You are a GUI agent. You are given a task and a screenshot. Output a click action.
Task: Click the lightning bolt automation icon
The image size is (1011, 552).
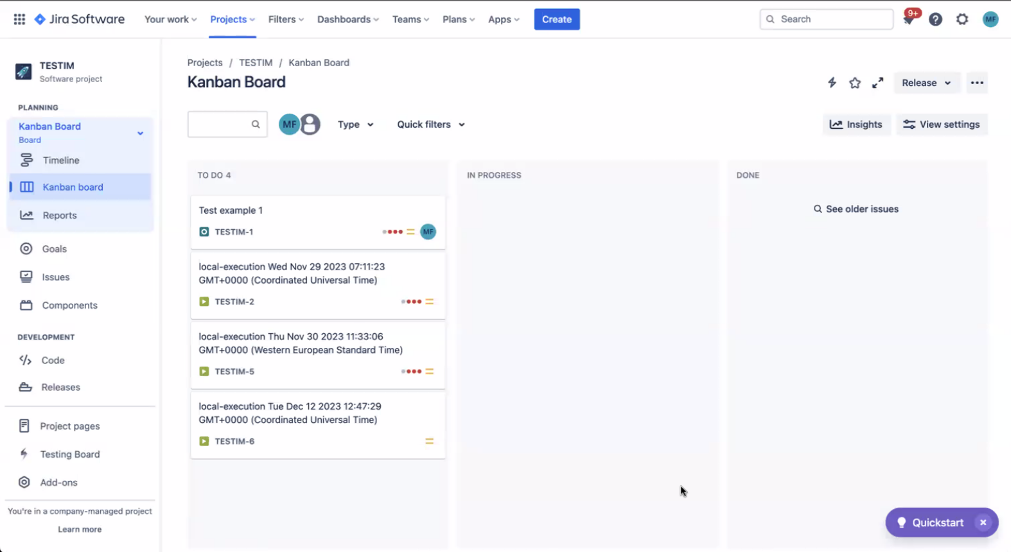(x=832, y=83)
